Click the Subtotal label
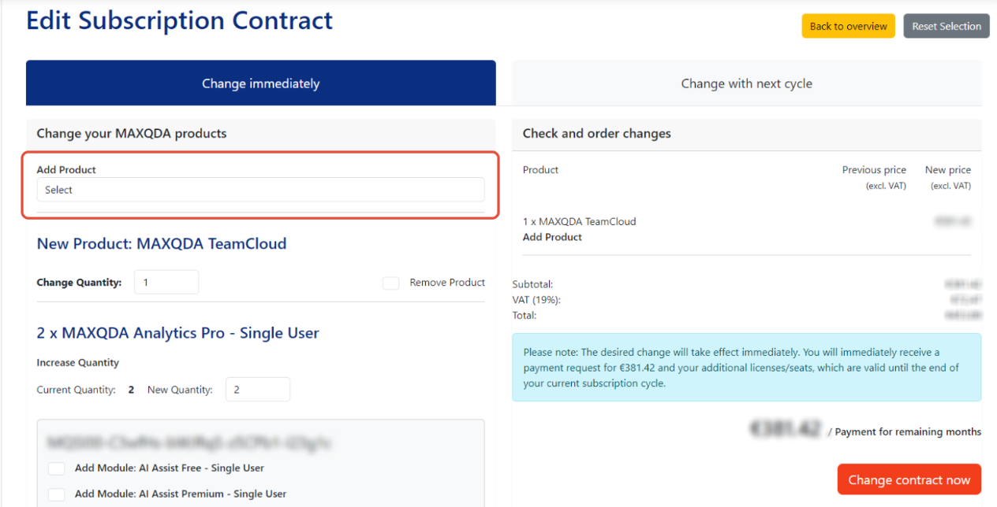This screenshot has height=507, width=997. click(x=533, y=284)
